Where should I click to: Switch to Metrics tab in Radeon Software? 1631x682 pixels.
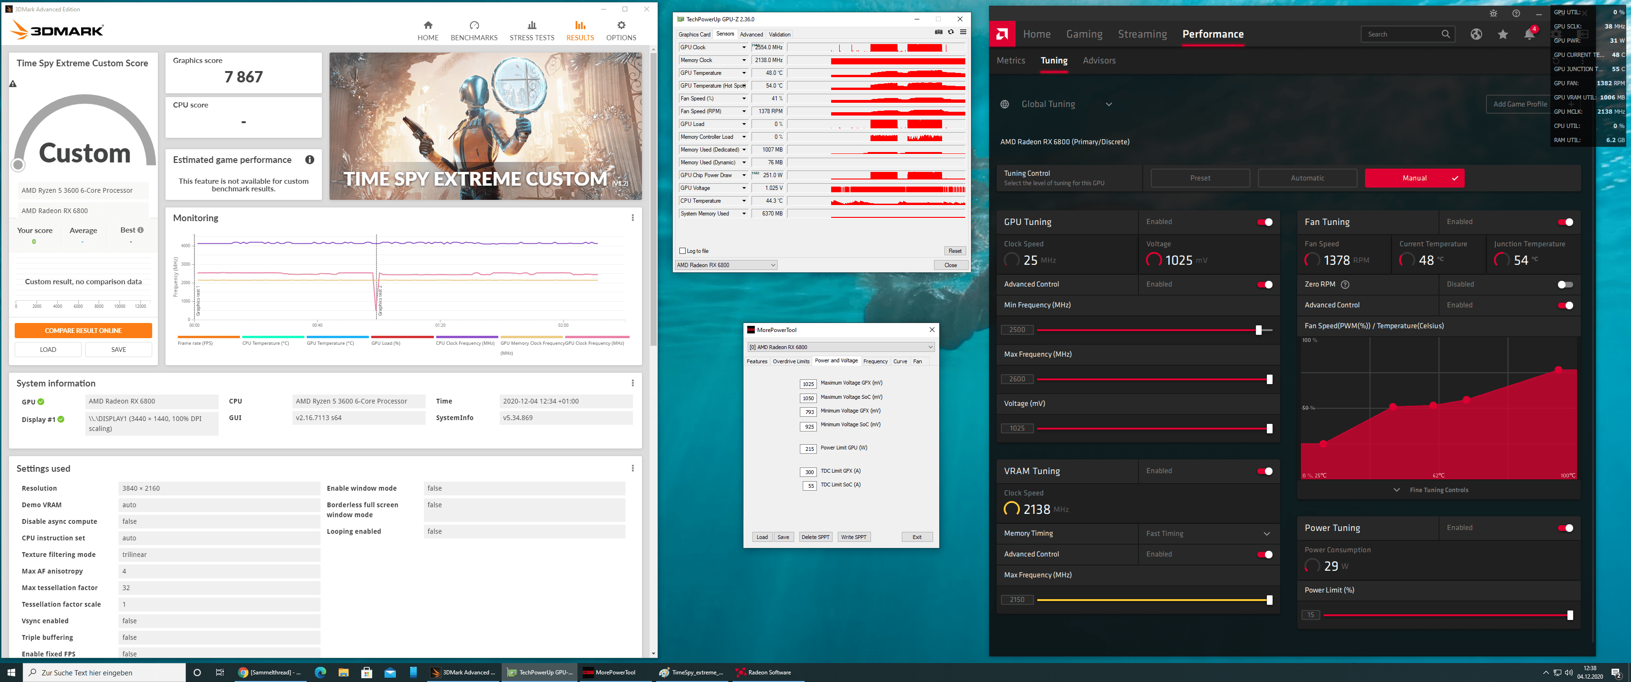click(x=1010, y=61)
